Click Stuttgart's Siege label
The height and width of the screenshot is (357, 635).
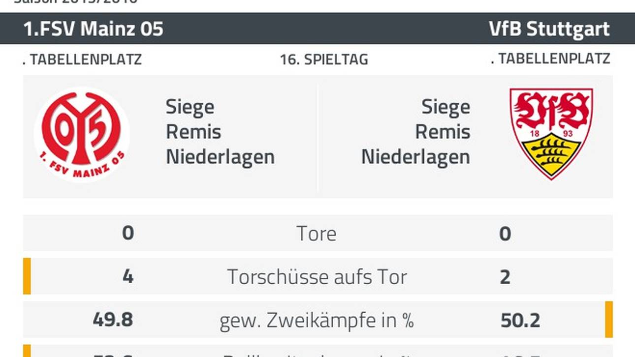445,107
